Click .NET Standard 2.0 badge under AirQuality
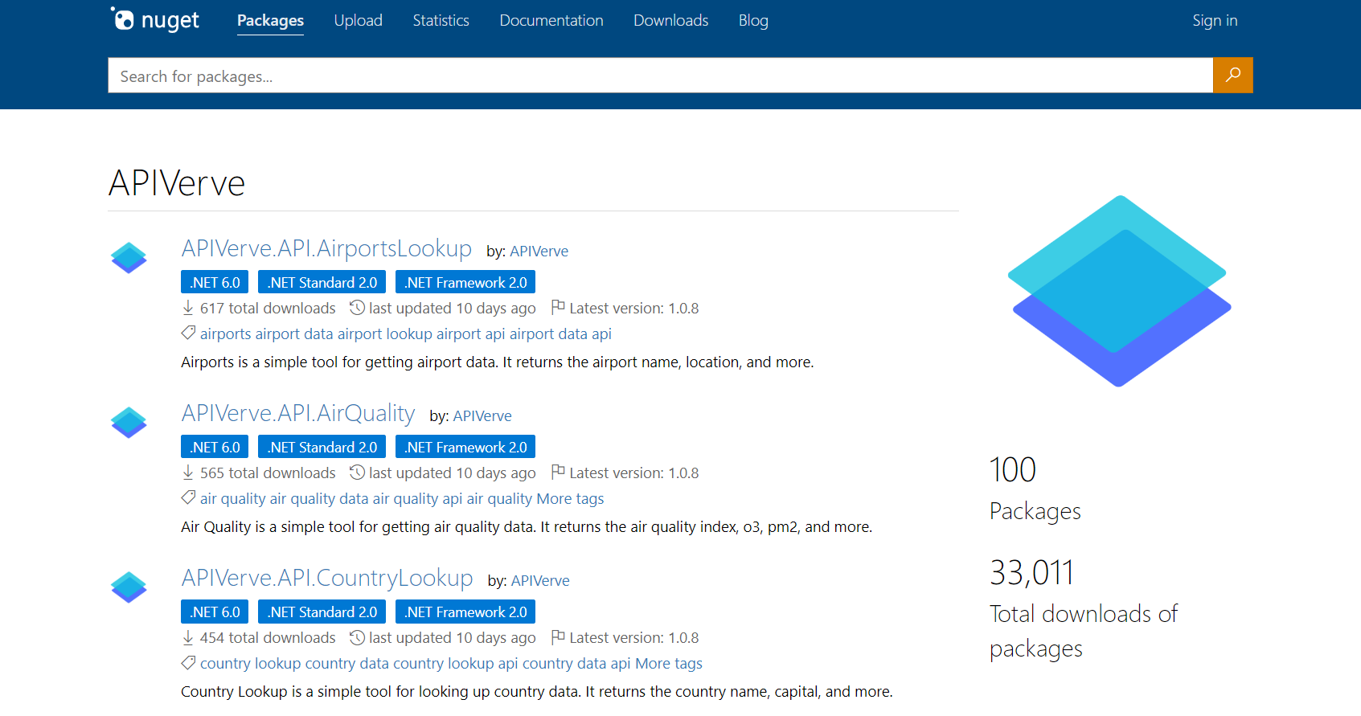Screen dimensions: 1361x716 pyautogui.click(x=322, y=447)
